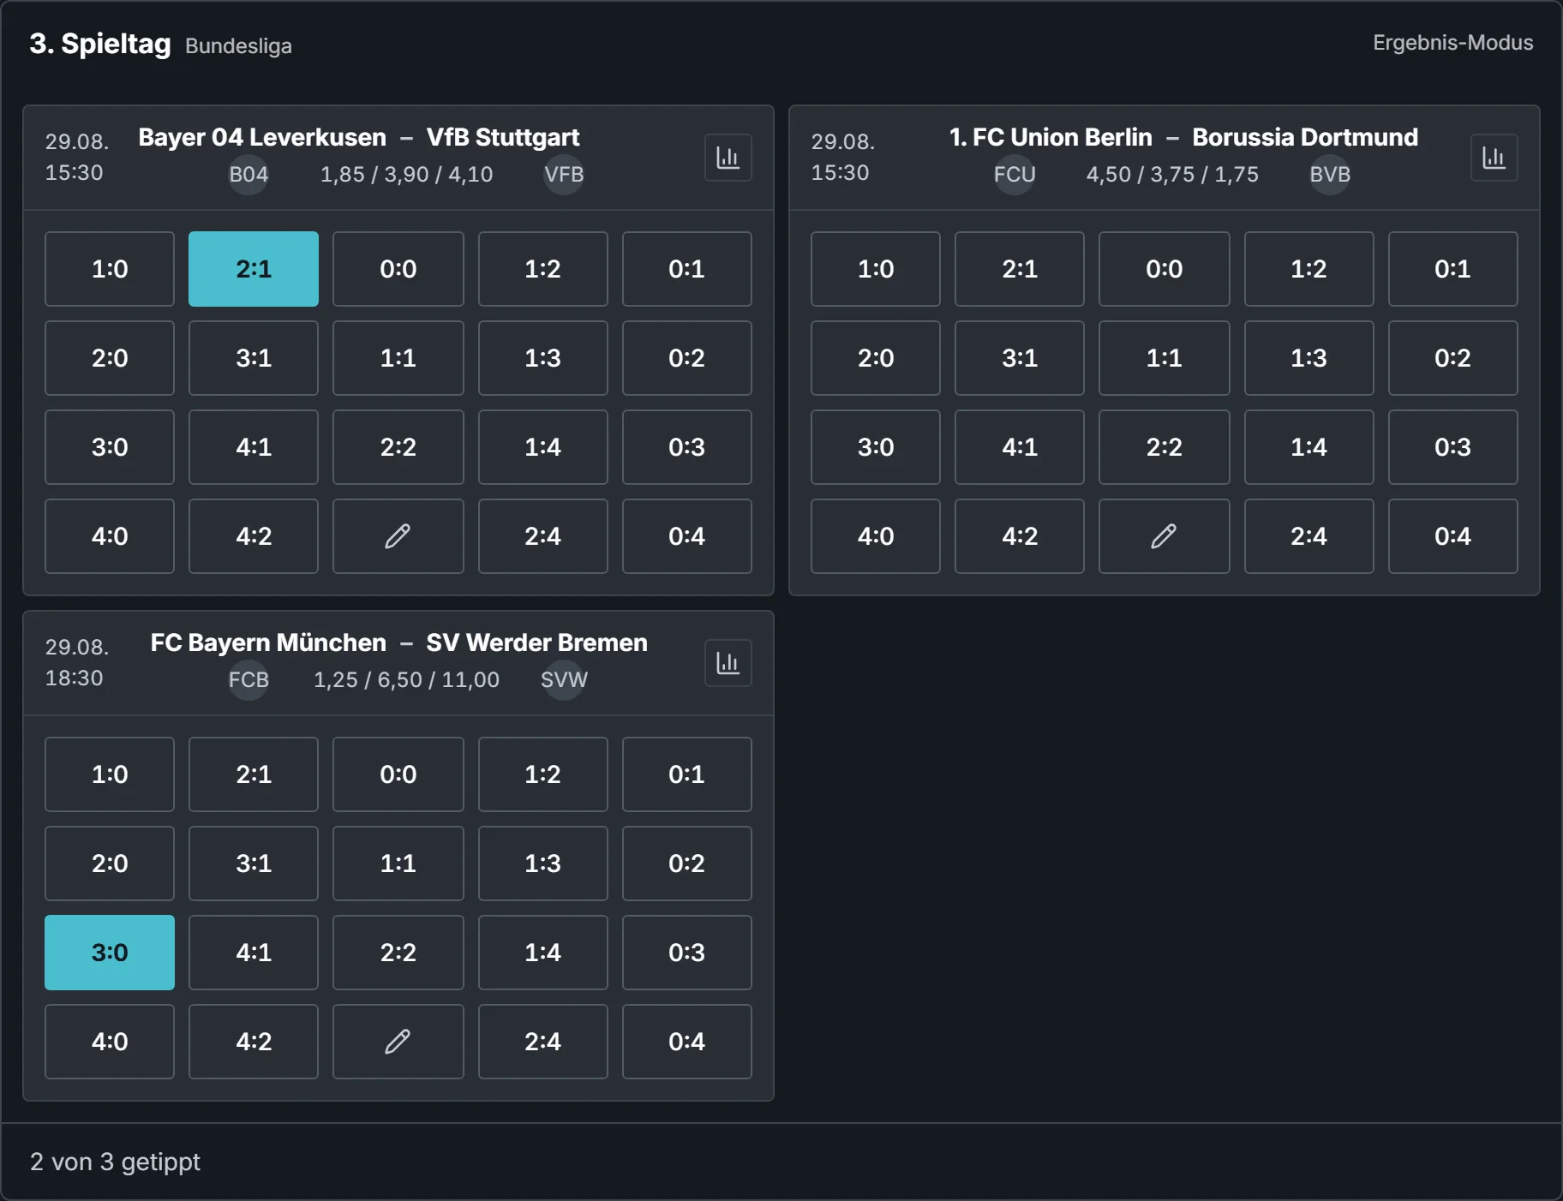Tip 2:0 for Bayern vs Werder Bremen
The width and height of the screenshot is (1563, 1201).
coord(110,863)
